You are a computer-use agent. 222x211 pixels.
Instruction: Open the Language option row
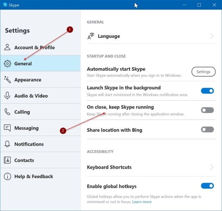pyautogui.click(x=151, y=36)
